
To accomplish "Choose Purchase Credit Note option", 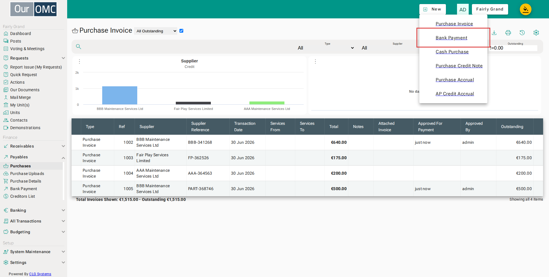I will click(x=459, y=66).
